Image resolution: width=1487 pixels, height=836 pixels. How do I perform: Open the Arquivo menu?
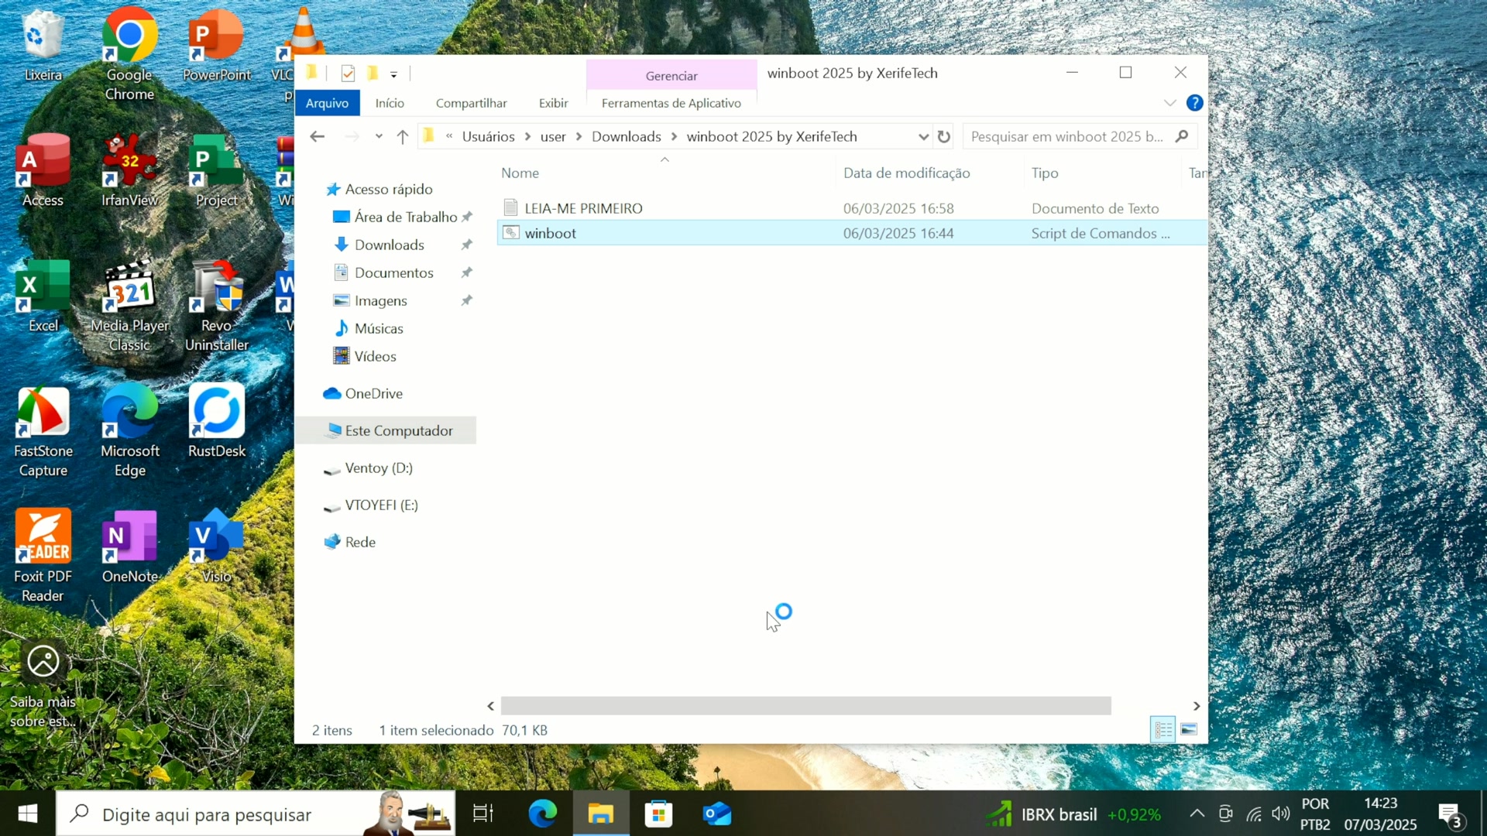pos(327,103)
